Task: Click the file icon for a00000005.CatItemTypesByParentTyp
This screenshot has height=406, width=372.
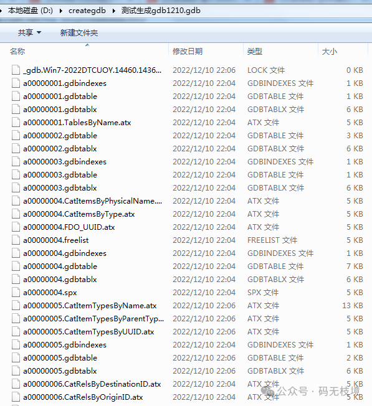Action: pyautogui.click(x=16, y=318)
